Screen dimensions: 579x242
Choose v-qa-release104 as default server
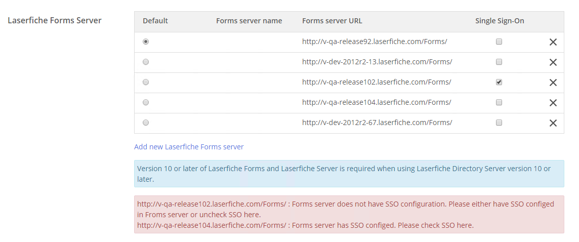pyautogui.click(x=146, y=102)
